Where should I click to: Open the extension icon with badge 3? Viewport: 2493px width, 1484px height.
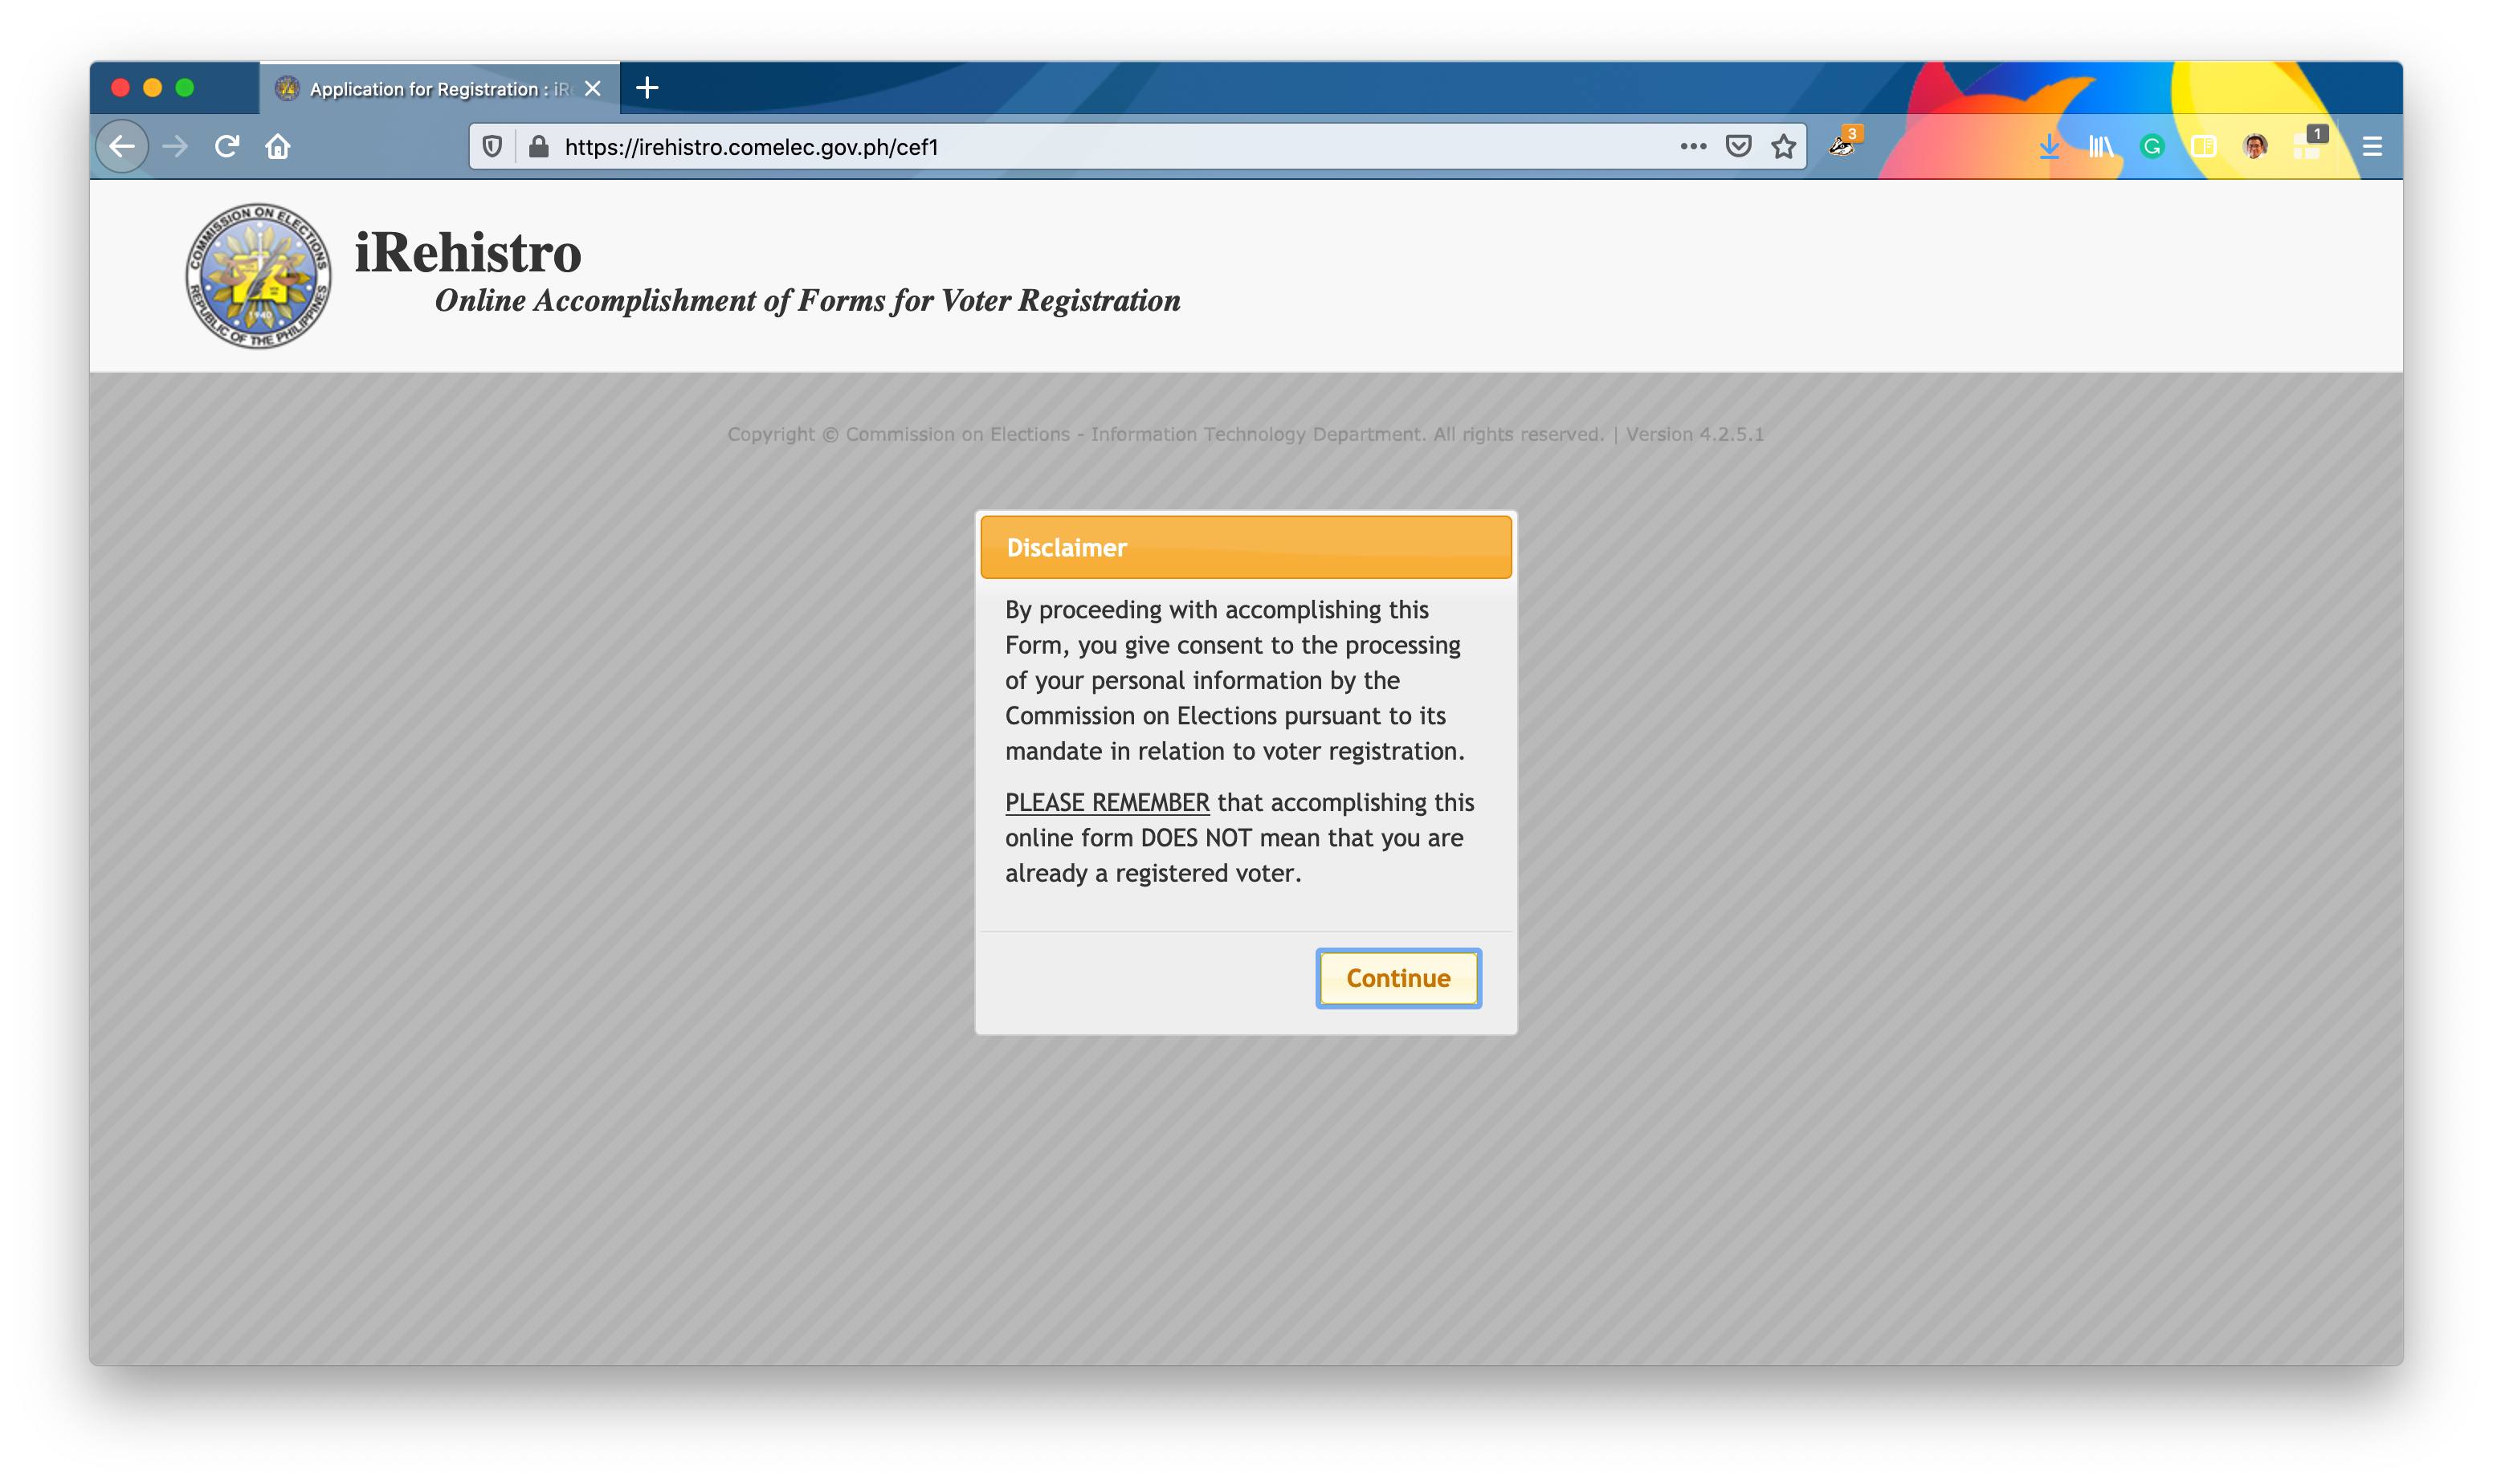pyautogui.click(x=1843, y=144)
